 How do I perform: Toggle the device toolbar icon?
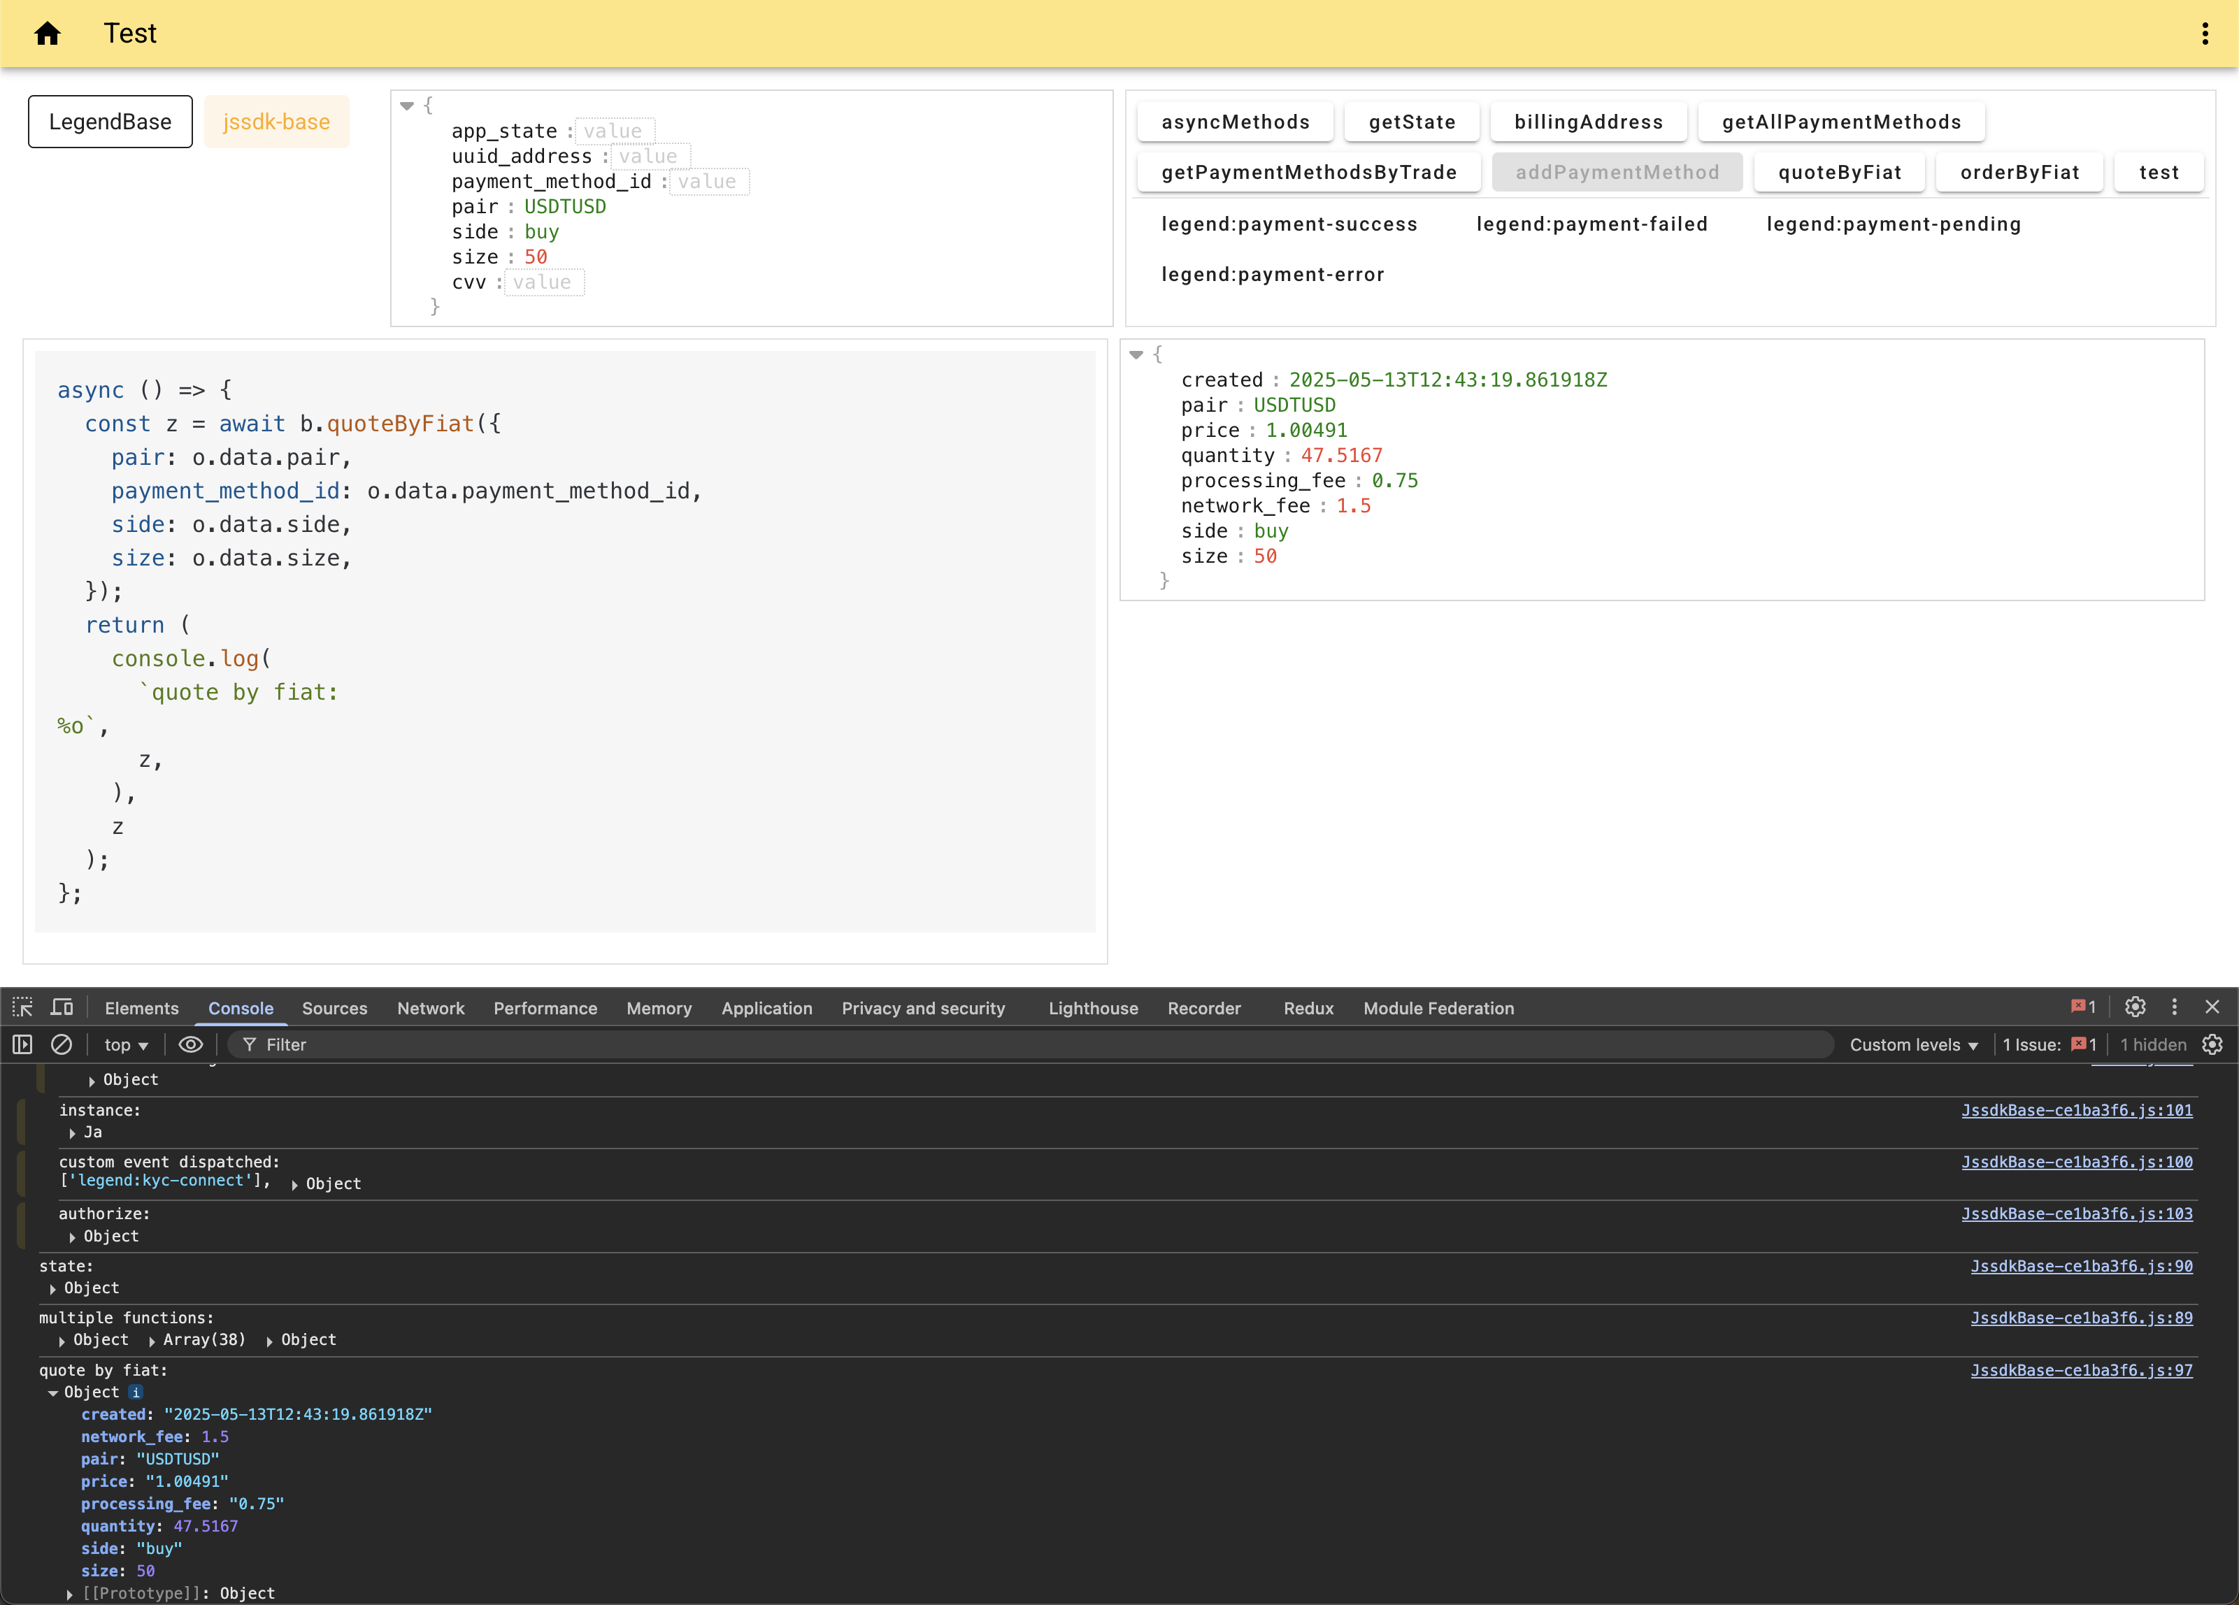(62, 1007)
